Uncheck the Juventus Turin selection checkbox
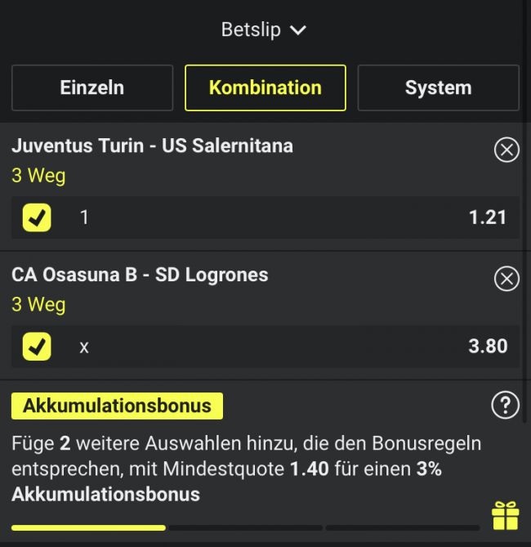Screen dimensions: 531x547 [x=37, y=217]
